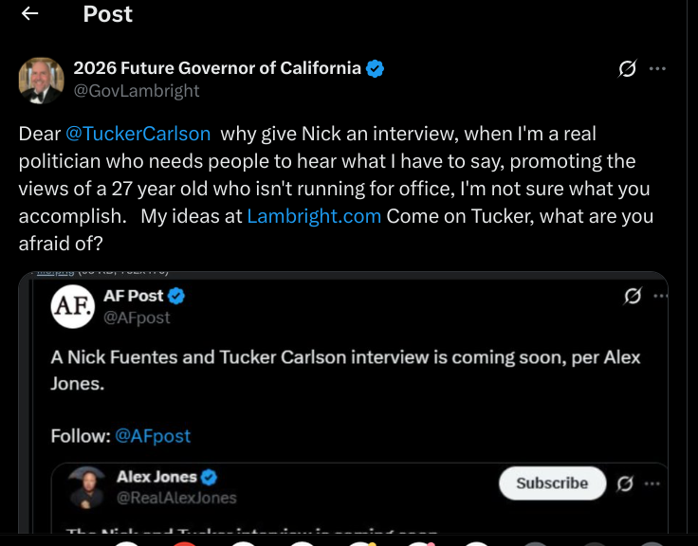Open Grok icon on GovLambright's post

click(x=627, y=69)
